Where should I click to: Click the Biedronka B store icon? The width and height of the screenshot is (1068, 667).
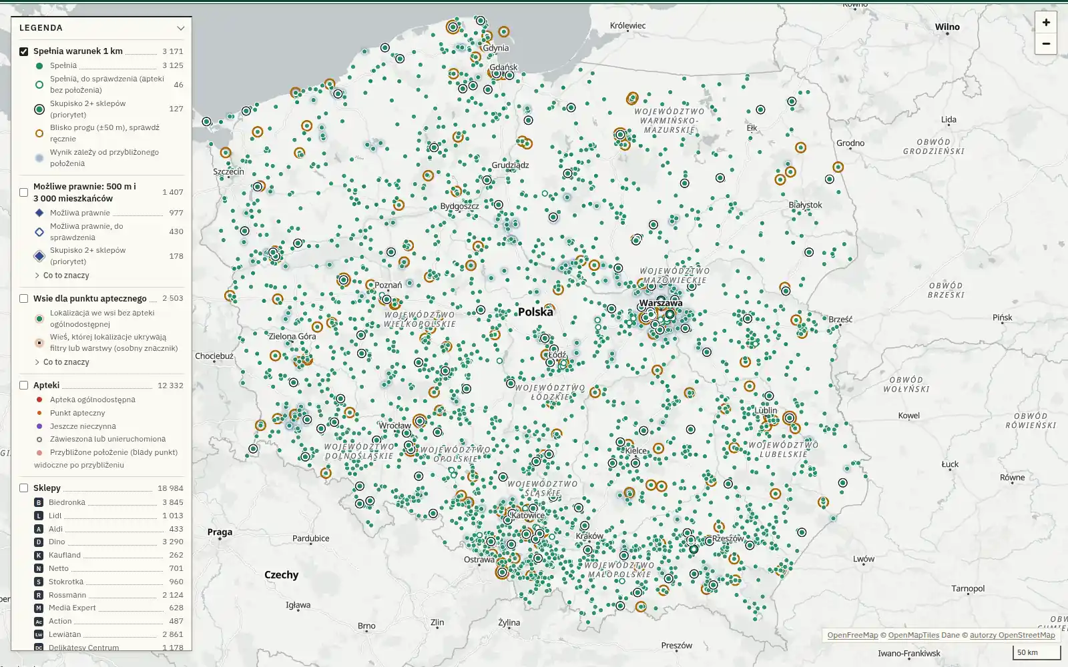tap(39, 502)
